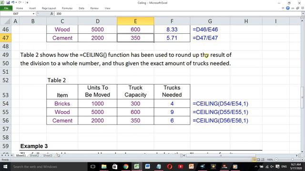305x171 pixels.
Task: Select row 47 header
Action: click(6, 38)
